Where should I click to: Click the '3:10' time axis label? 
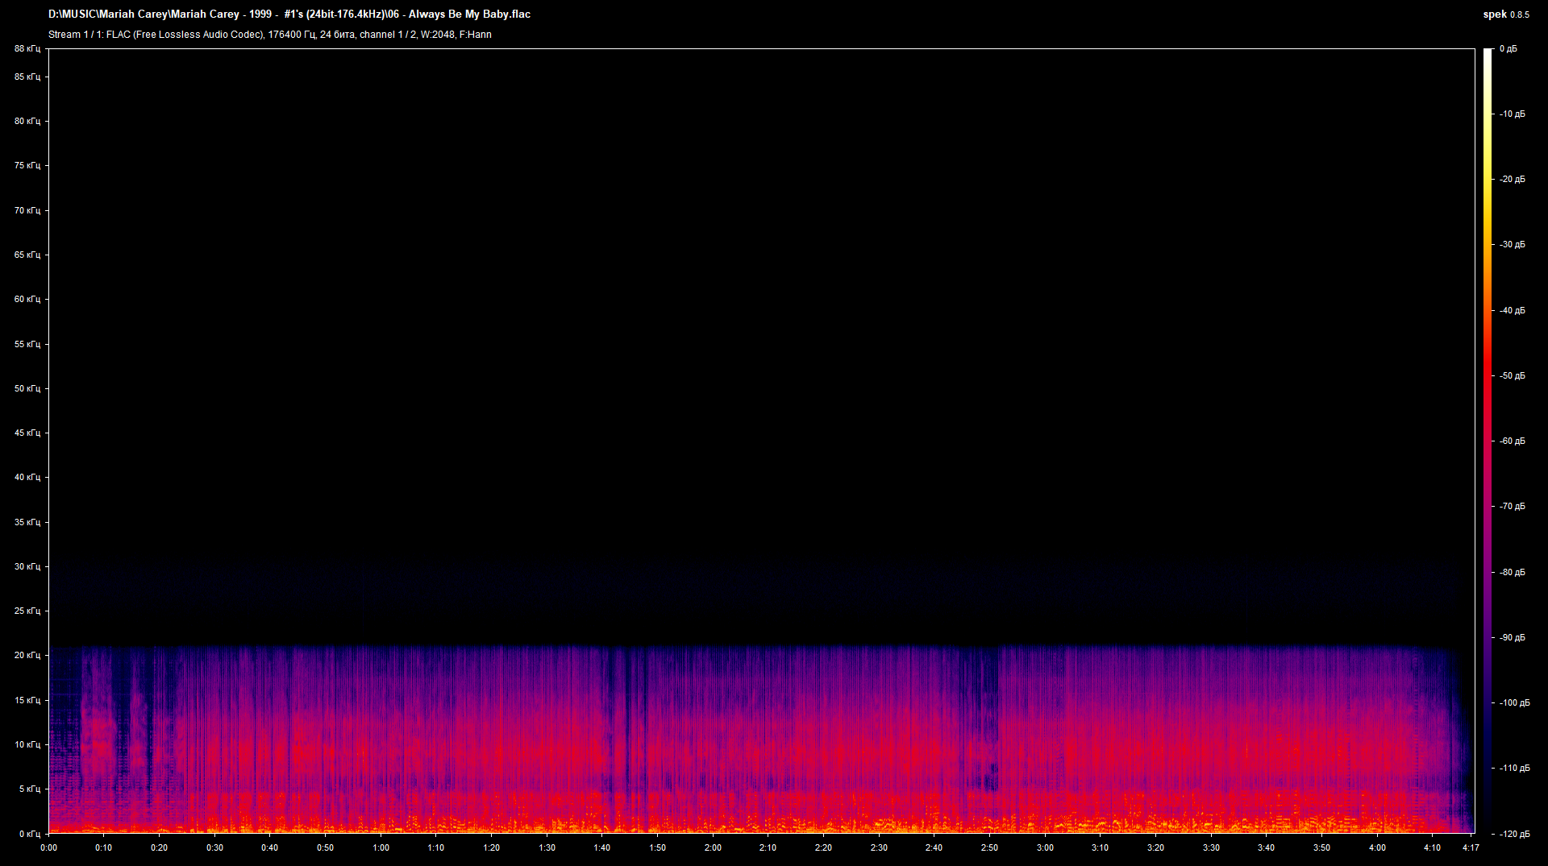coord(1101,847)
